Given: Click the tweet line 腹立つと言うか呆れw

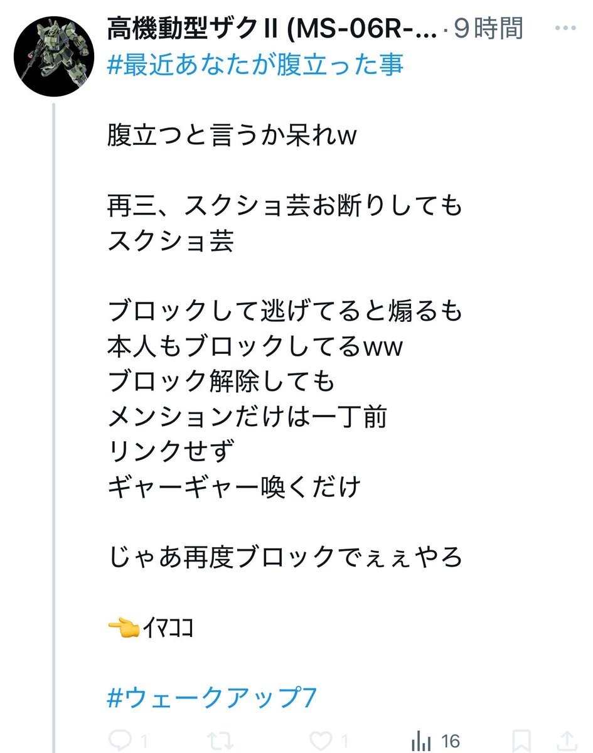Looking at the screenshot, I should 232,136.
